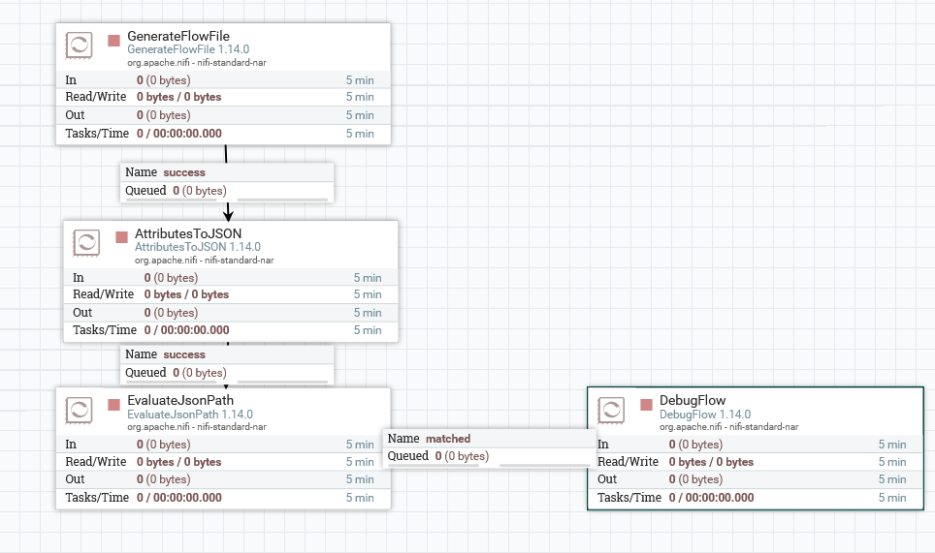This screenshot has width=935, height=553.
Task: Select the DebugFlow processor title
Action: (x=693, y=400)
